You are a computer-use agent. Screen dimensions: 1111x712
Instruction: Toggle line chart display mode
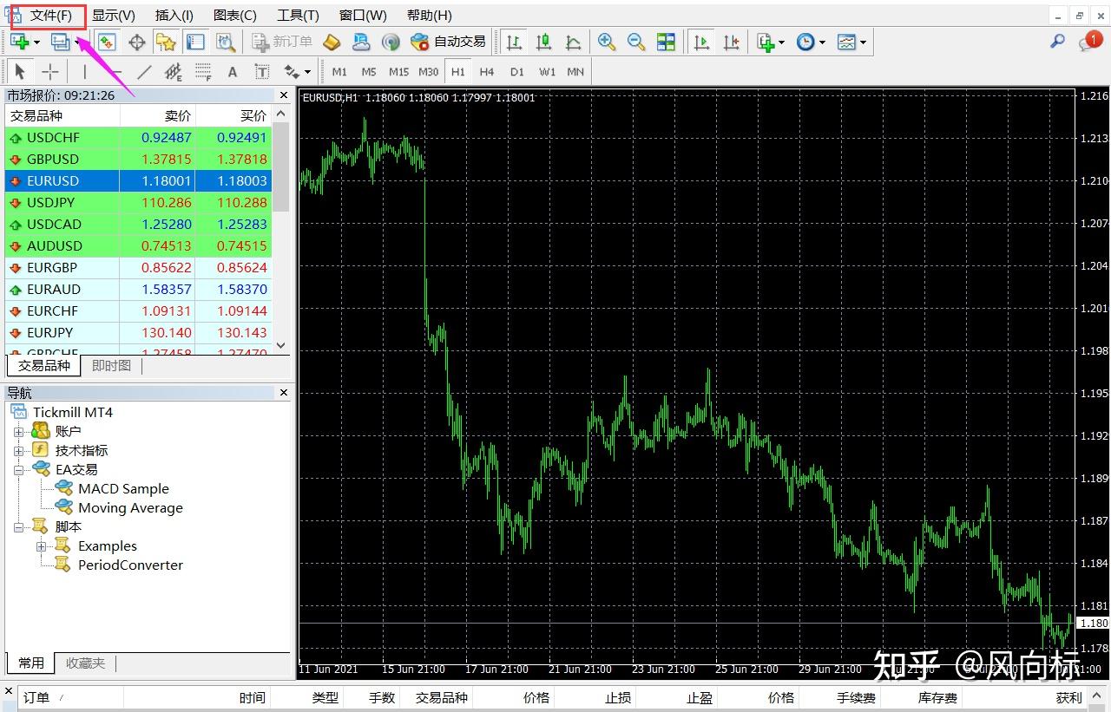[573, 42]
